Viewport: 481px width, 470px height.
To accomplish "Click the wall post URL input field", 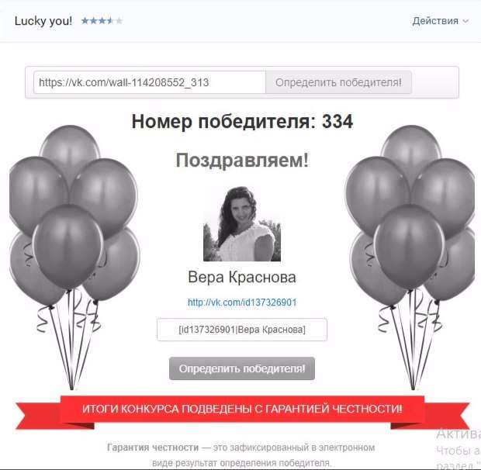I will 150,82.
